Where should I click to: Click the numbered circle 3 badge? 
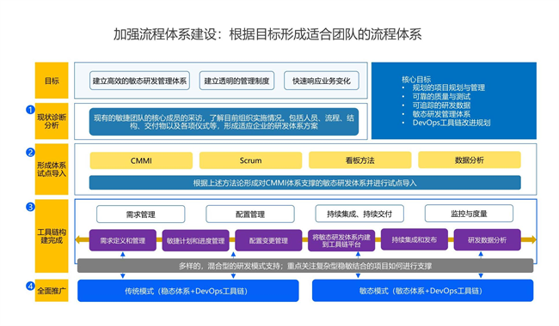pyautogui.click(x=30, y=207)
